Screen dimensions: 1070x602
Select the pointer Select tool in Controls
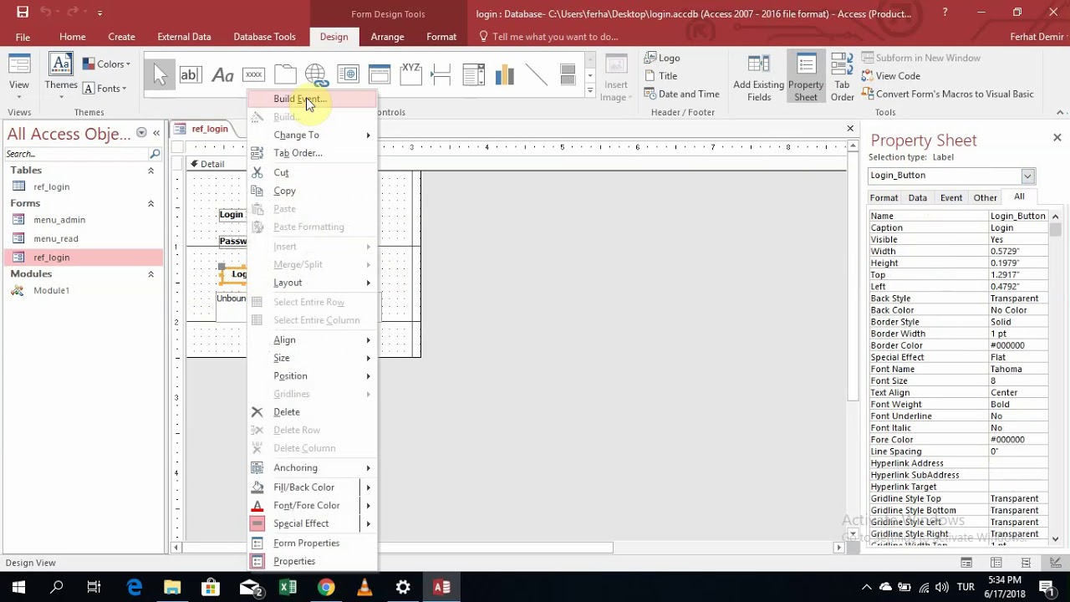pos(160,74)
